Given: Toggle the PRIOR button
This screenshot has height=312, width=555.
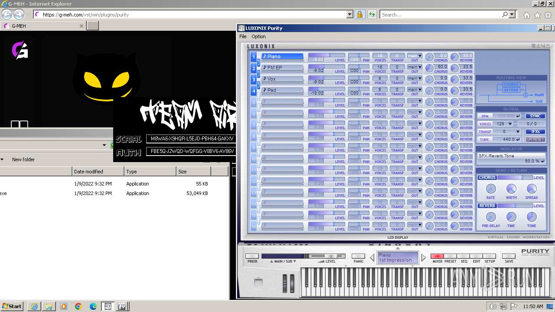Looking at the screenshot, I should pyautogui.click(x=252, y=257).
